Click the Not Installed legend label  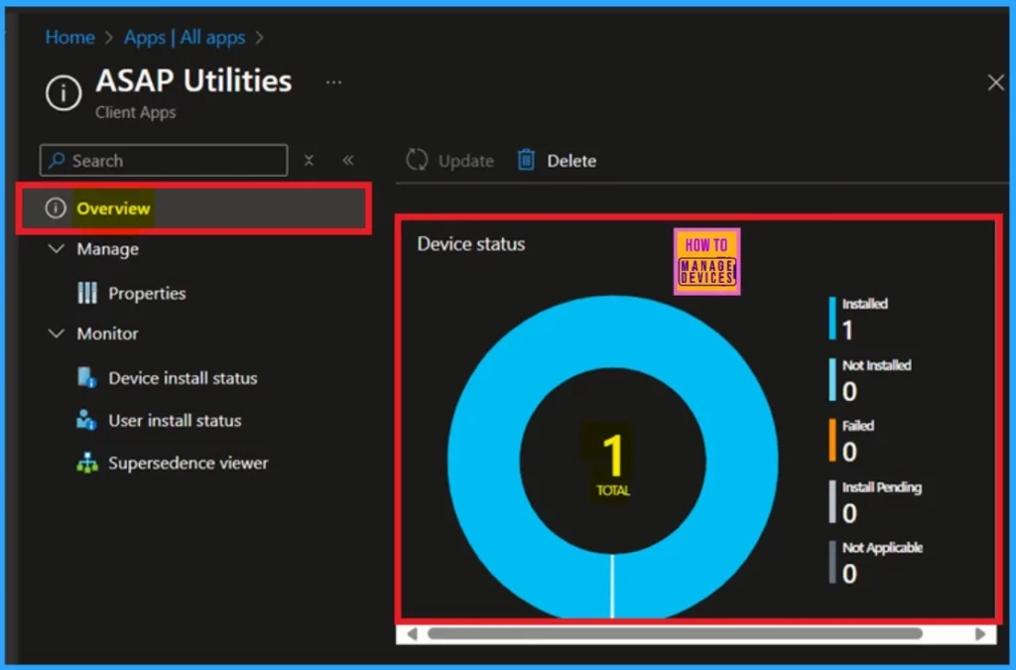[x=877, y=365]
